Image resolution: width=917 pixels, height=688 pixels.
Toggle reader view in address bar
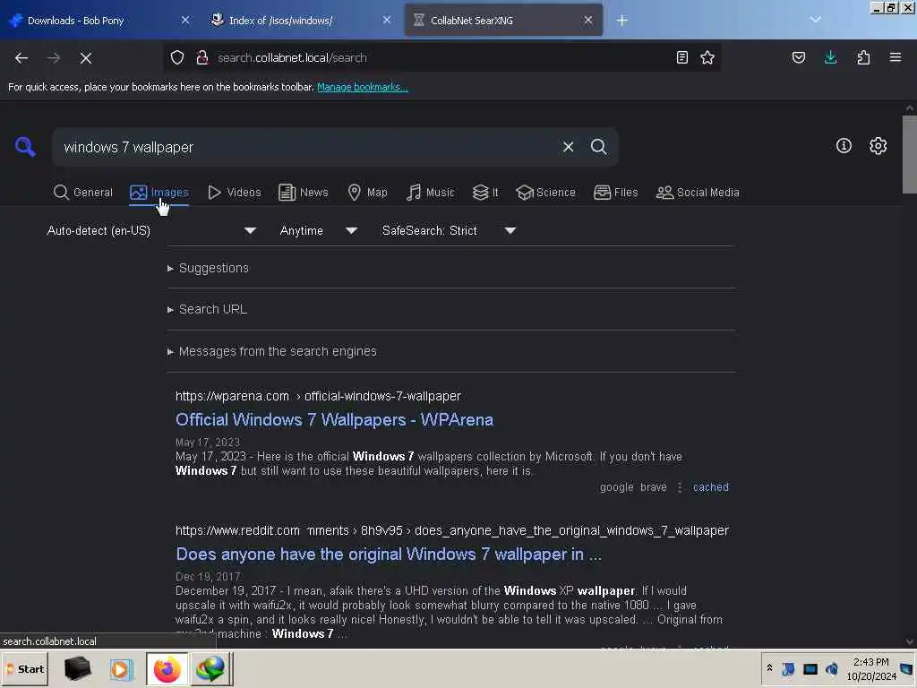tap(681, 57)
